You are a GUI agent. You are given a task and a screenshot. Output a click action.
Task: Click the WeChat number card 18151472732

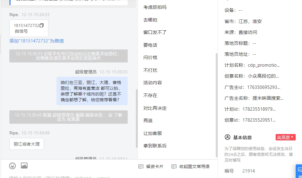29,28
